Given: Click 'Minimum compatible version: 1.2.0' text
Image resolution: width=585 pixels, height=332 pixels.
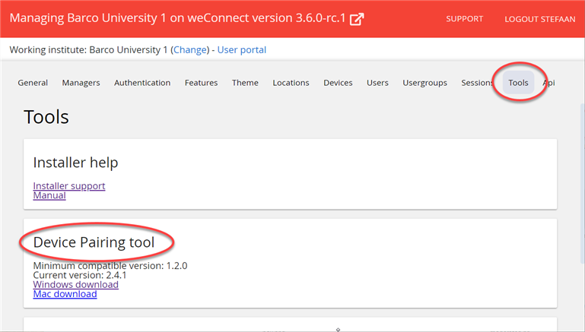Looking at the screenshot, I should coord(110,266).
